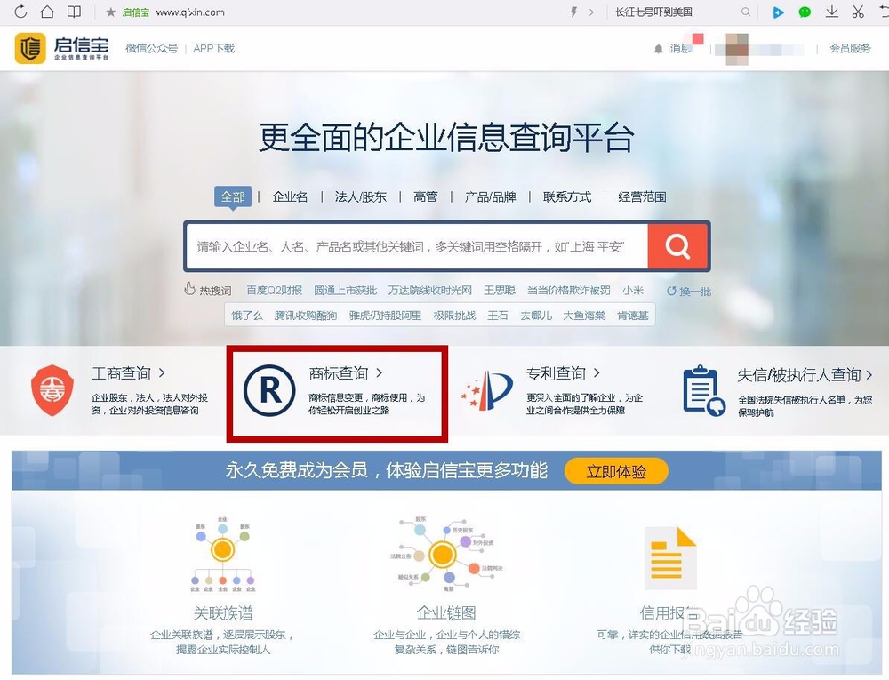Click the scissors screenshot tool icon
The height and width of the screenshot is (680, 889).
click(x=858, y=12)
